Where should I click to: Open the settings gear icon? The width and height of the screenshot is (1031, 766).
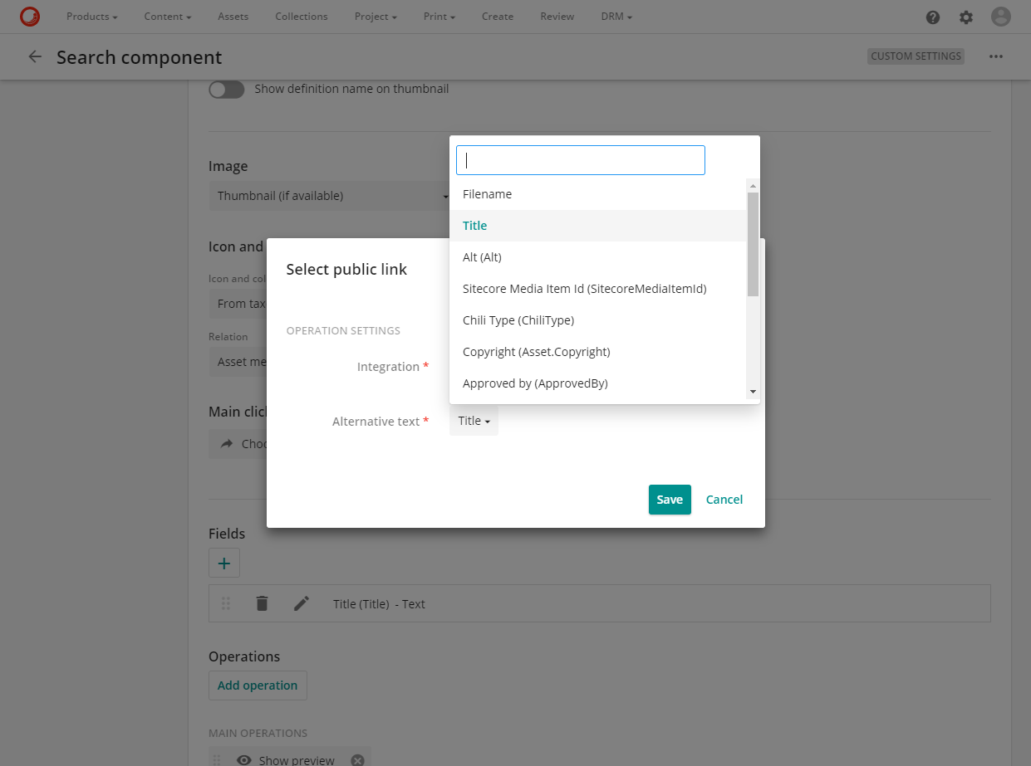coord(966,16)
